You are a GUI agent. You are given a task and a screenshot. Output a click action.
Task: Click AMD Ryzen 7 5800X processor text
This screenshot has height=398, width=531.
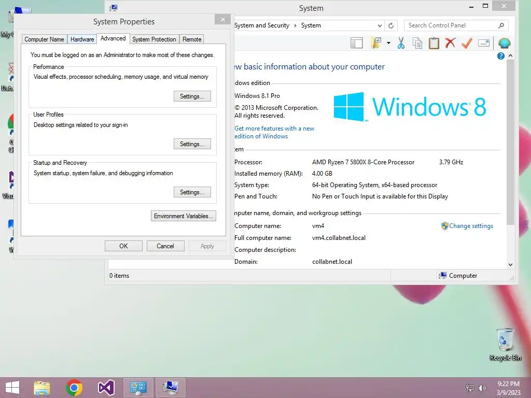click(x=363, y=162)
